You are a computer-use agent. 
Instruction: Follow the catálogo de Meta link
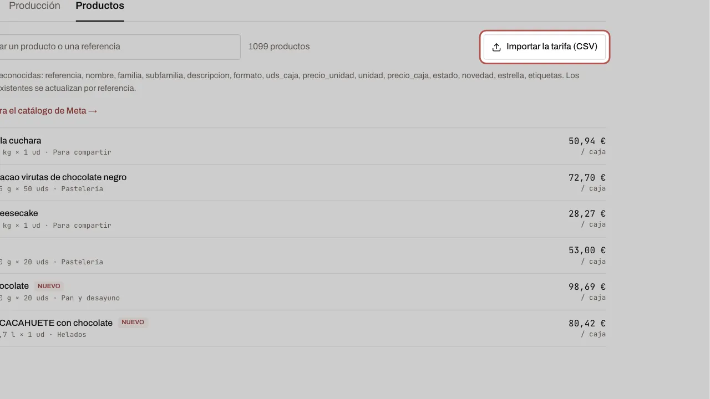48,111
